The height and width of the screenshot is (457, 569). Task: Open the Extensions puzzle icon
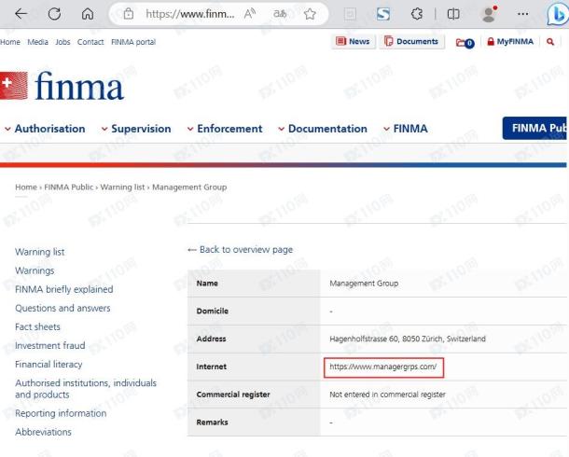(417, 14)
